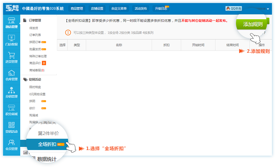275x167 pixels.
Task: Click the 名称 column header
Action: click(119, 45)
